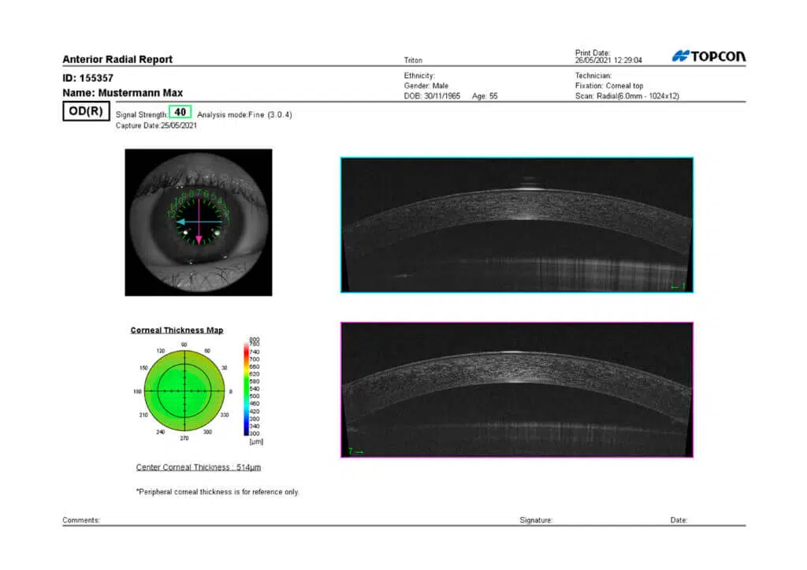
Task: Click the Comments field
Action: [x=81, y=520]
